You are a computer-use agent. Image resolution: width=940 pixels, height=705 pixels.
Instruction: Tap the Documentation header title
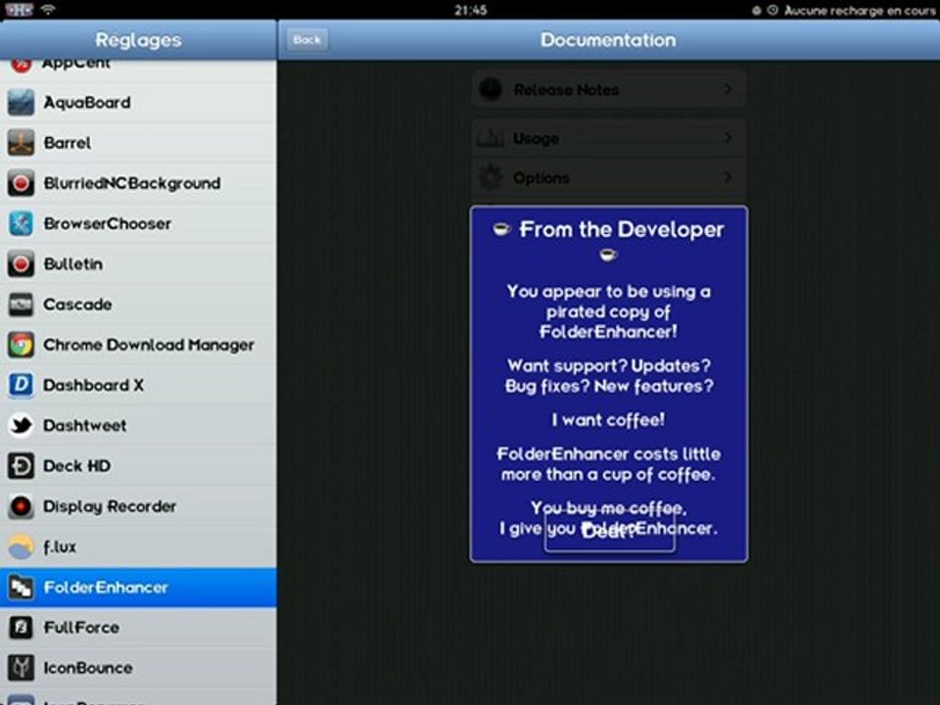[x=608, y=39]
